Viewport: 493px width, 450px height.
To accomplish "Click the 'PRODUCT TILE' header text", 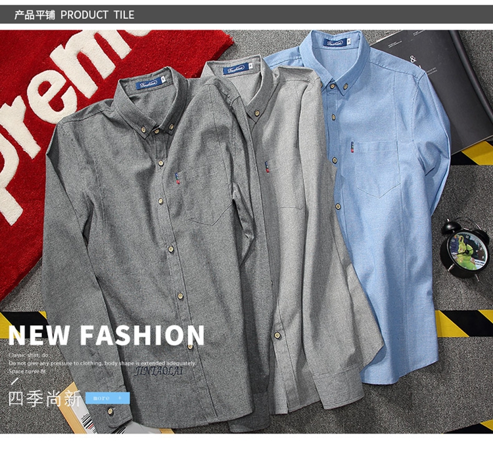I will click(97, 14).
